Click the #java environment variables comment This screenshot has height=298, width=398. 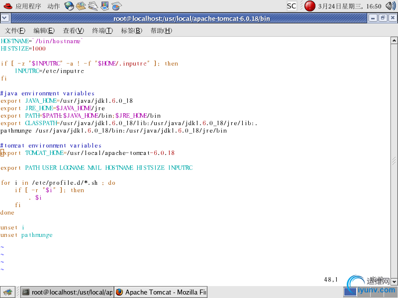47,93
